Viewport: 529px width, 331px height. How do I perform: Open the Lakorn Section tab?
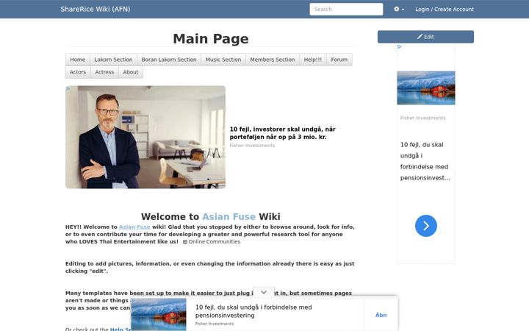tap(113, 60)
